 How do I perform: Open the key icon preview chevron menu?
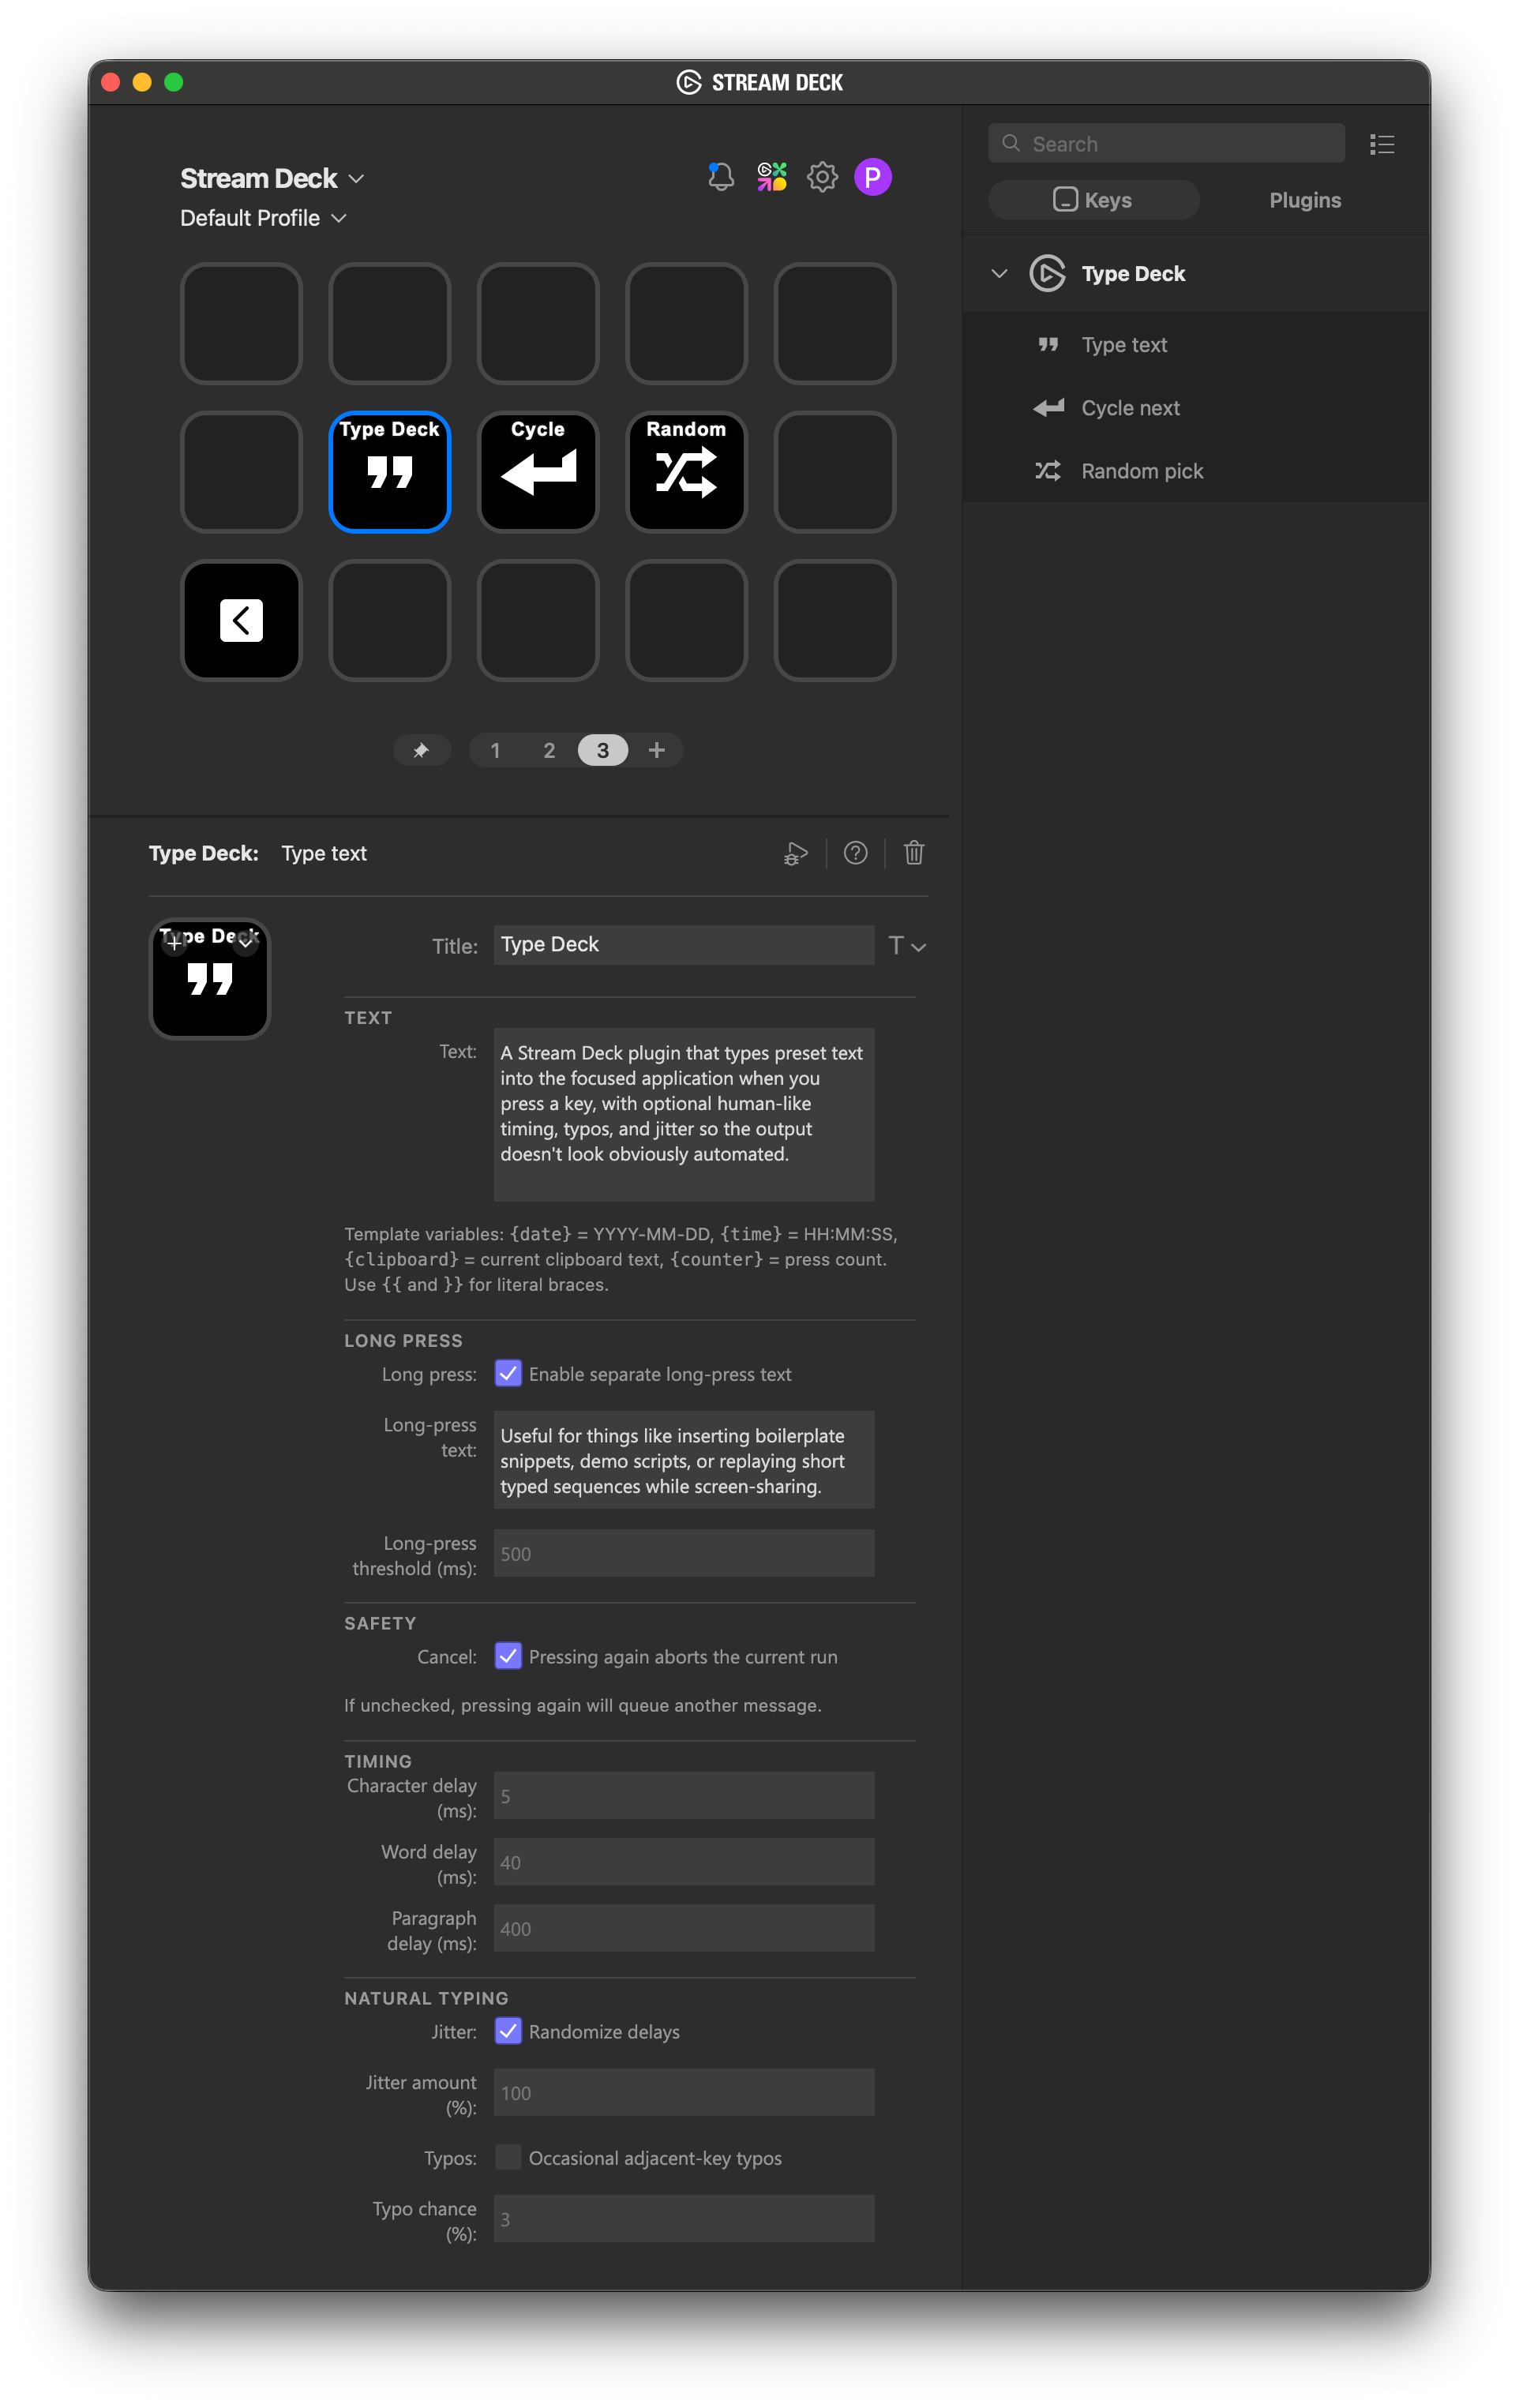(x=245, y=942)
